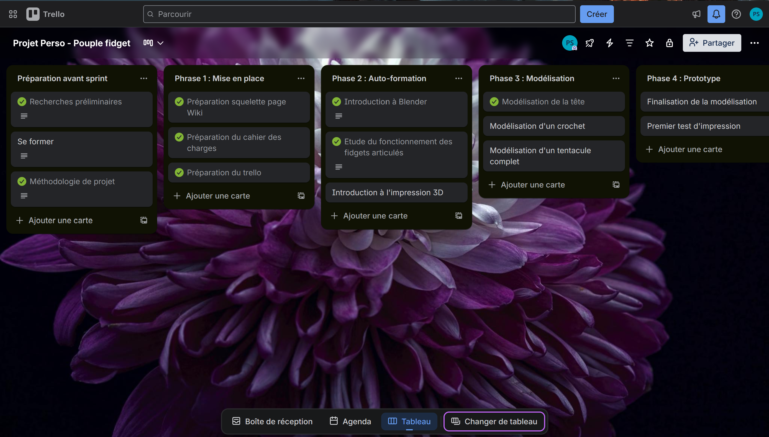Open the notifications bell
769x437 pixels.
[716, 14]
